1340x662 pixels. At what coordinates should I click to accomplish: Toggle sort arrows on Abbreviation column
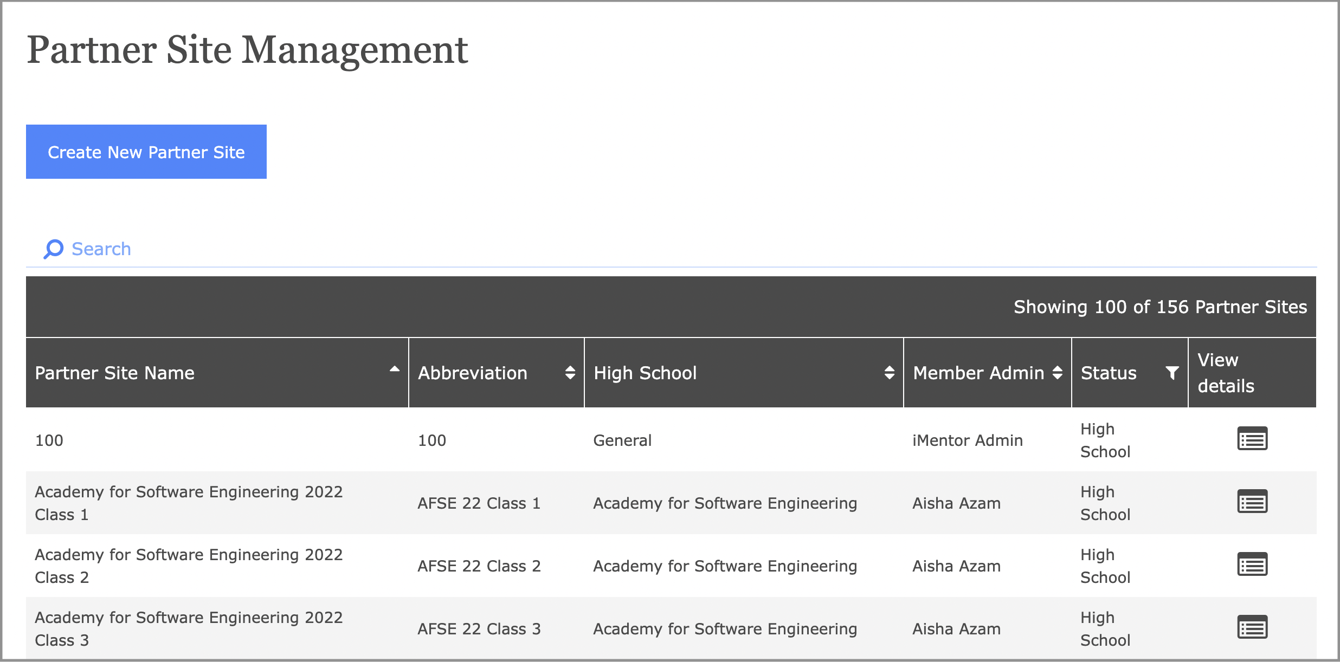(x=570, y=373)
